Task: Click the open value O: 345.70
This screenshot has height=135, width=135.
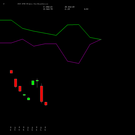Action: click(x=48, y=9)
